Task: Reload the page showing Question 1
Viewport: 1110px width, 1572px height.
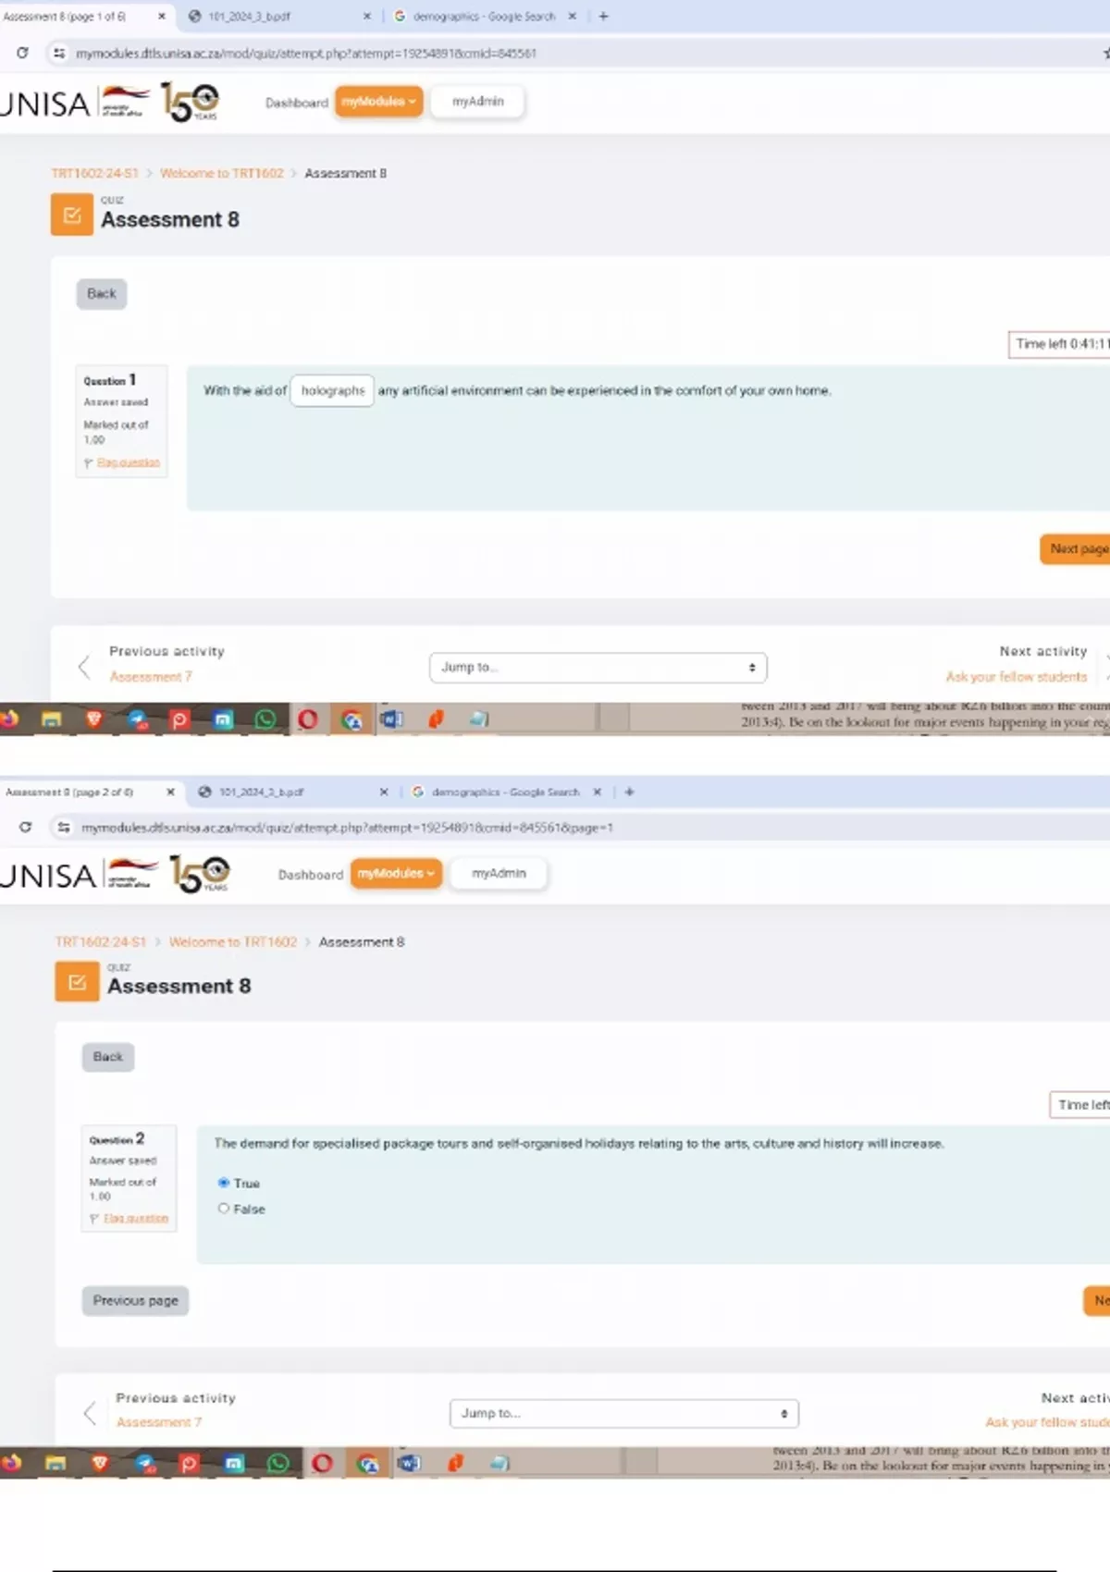Action: click(22, 54)
